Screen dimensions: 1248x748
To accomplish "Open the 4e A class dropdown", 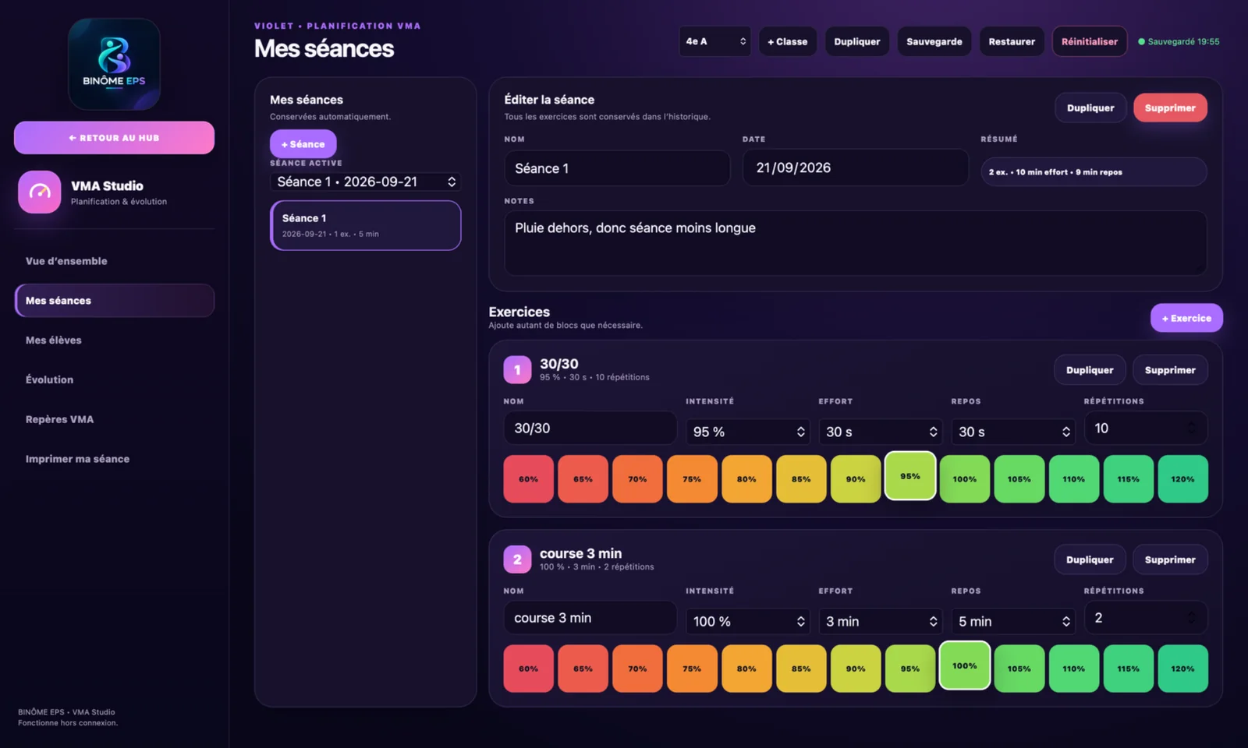I will pos(715,41).
